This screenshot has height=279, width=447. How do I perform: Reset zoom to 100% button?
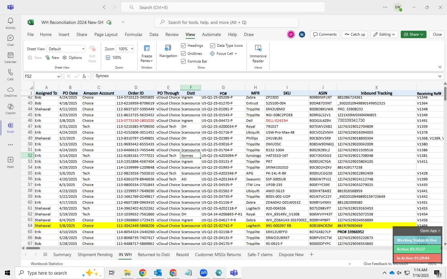point(113,58)
